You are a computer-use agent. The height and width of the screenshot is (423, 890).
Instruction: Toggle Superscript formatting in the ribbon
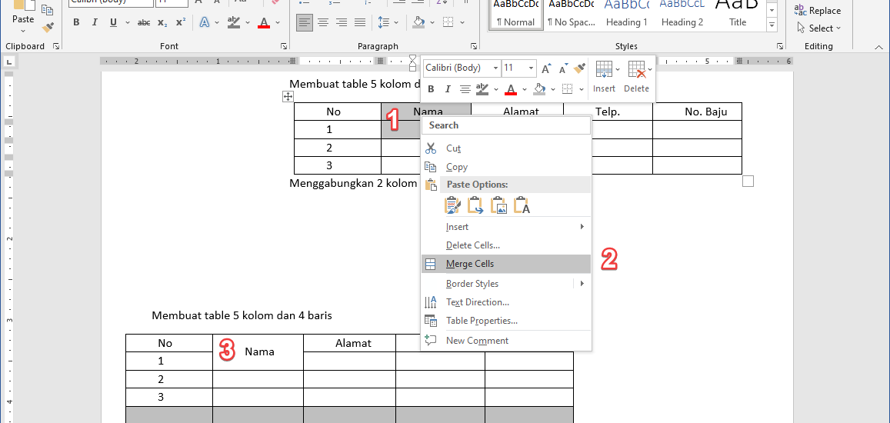click(x=181, y=23)
